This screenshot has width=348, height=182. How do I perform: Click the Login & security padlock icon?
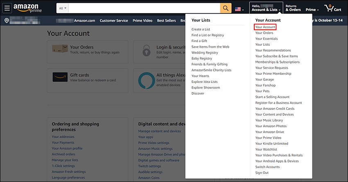coord(146,51)
